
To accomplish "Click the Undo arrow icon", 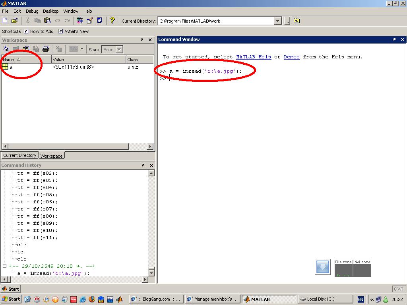I will tap(57, 21).
